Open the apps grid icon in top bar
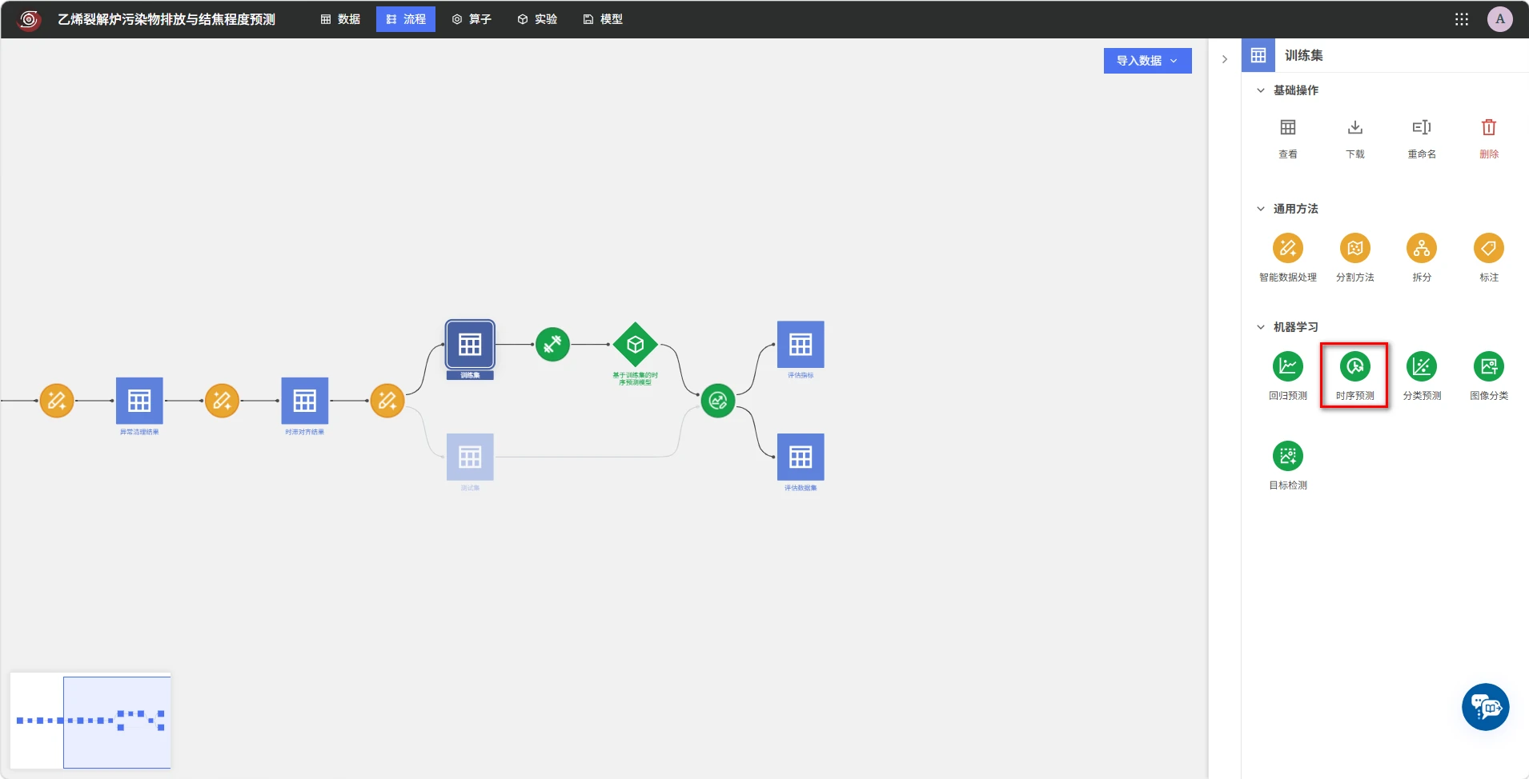The height and width of the screenshot is (779, 1529). (1461, 19)
